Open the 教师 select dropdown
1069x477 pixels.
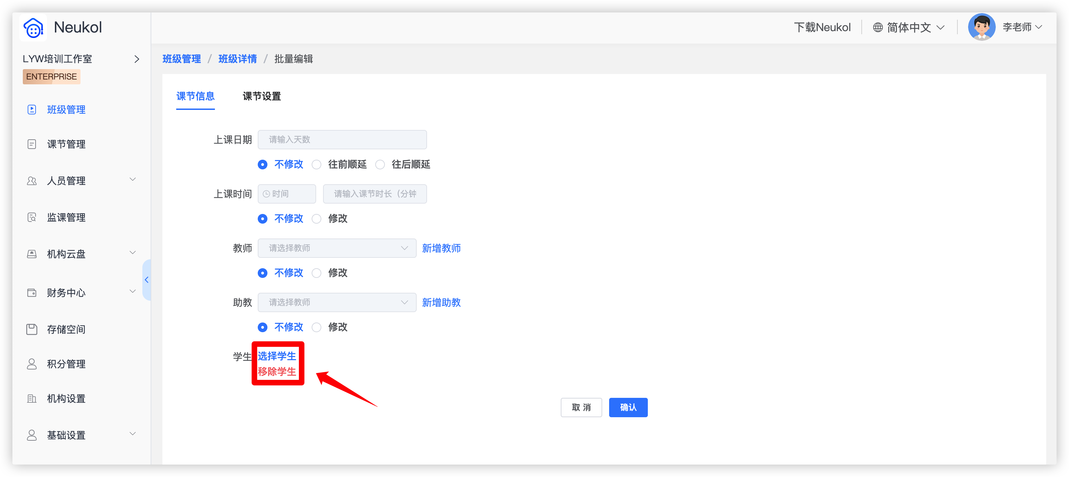coord(337,248)
